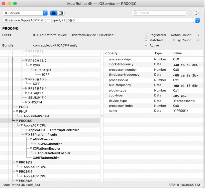Click the pane splitter handle dot

[101, 116]
